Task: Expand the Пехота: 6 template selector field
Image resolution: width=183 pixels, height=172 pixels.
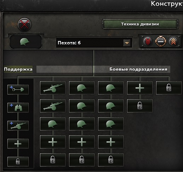Action: click(94, 43)
